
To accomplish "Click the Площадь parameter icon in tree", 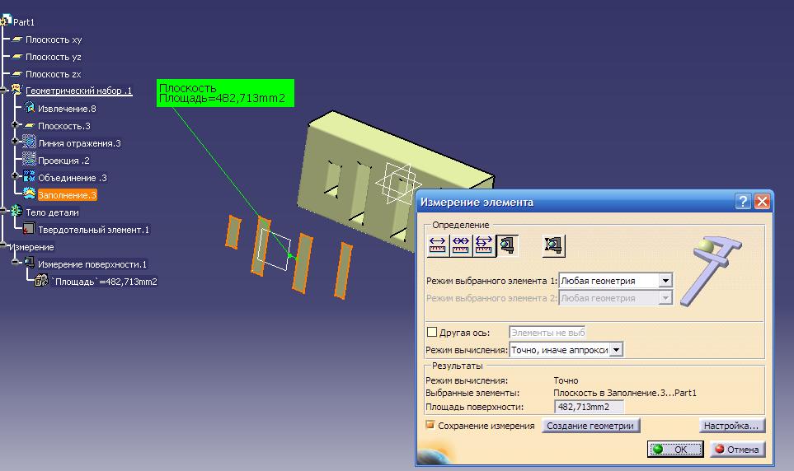I will point(41,280).
